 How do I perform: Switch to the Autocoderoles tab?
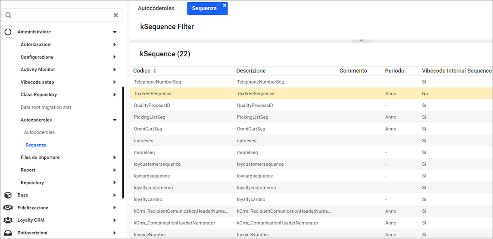[x=156, y=8]
